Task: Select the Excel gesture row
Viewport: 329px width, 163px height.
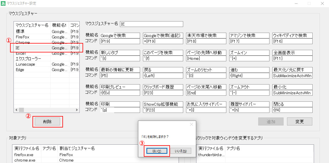Action: click(x=47, y=53)
